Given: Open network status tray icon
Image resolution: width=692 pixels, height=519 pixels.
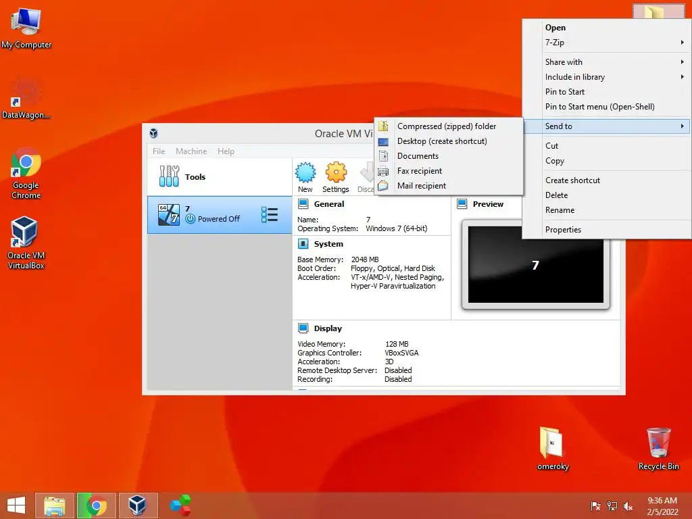Looking at the screenshot, I should [612, 505].
